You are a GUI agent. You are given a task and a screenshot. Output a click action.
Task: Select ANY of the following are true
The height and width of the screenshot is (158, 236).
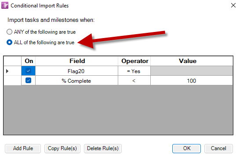tap(9, 32)
